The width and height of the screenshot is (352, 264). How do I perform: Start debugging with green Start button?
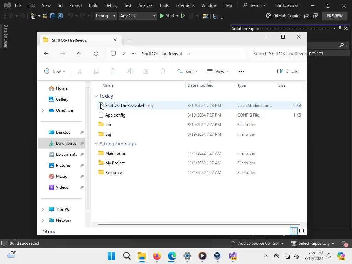(x=167, y=16)
